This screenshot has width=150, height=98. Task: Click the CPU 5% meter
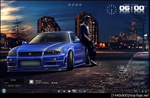pyautogui.click(x=18, y=86)
